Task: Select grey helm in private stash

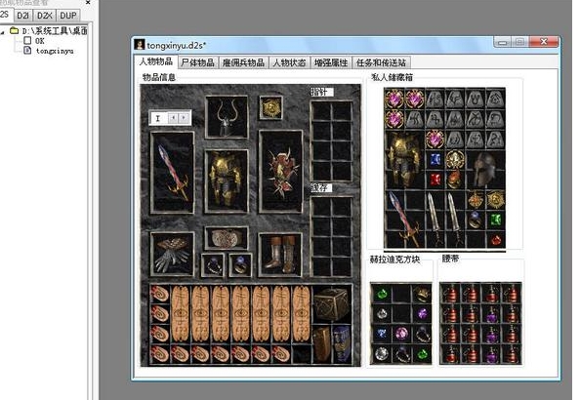Action: pos(485,170)
